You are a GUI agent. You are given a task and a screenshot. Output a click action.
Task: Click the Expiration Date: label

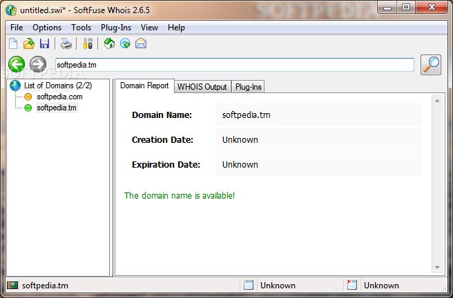[x=166, y=165]
